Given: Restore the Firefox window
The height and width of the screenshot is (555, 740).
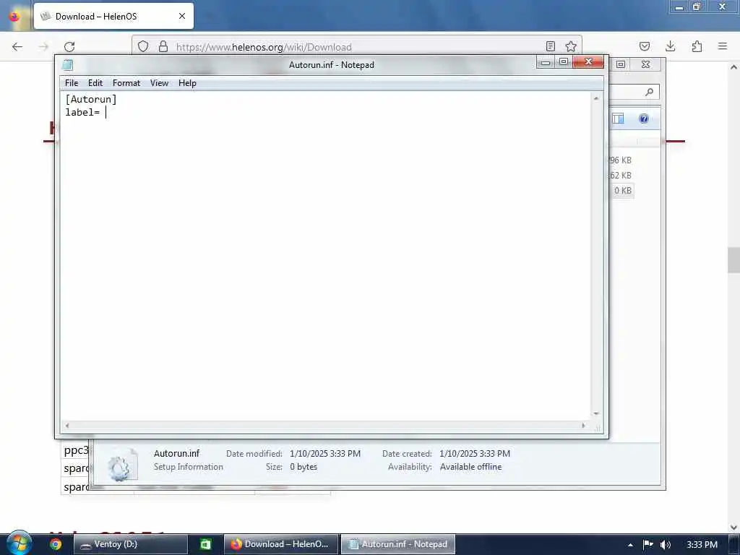Looking at the screenshot, I should [697, 7].
